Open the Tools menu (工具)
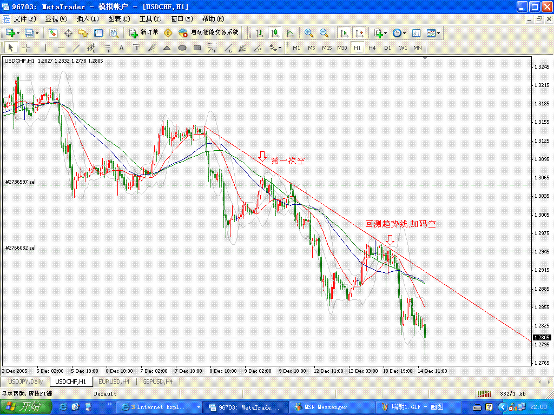This screenshot has width=554, height=415. [x=150, y=19]
